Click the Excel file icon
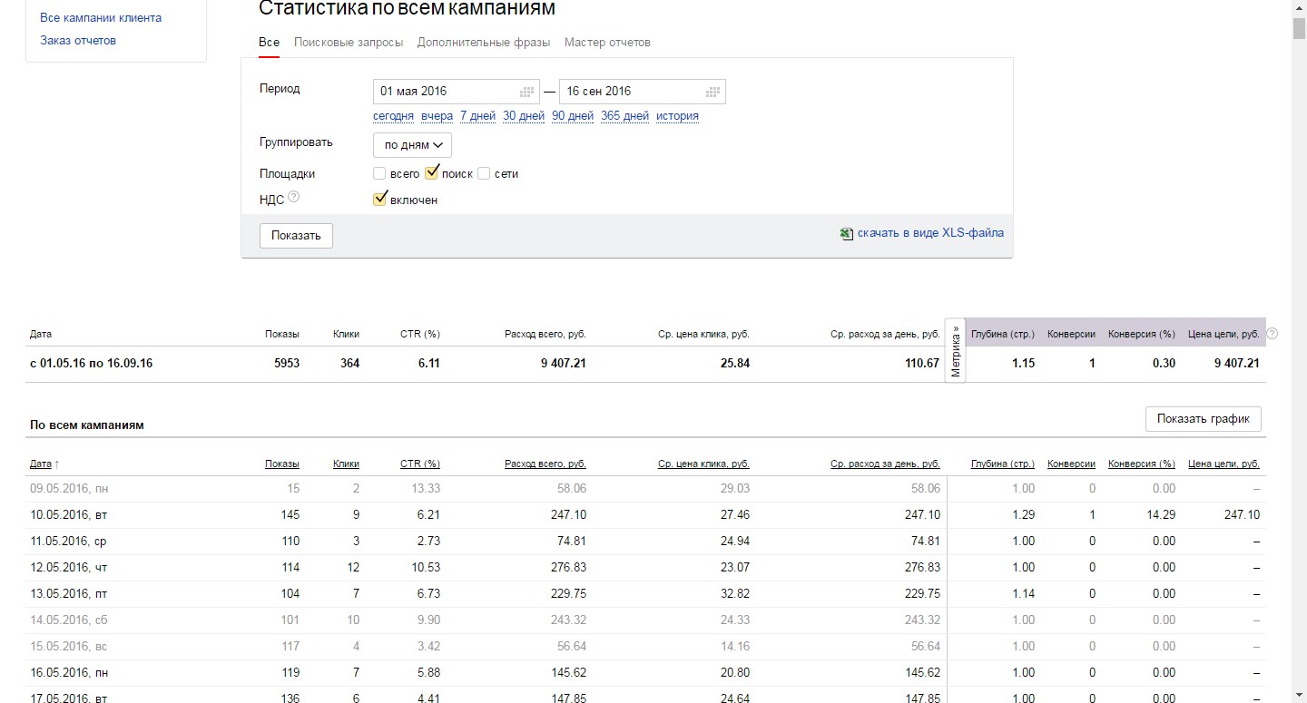 846,233
